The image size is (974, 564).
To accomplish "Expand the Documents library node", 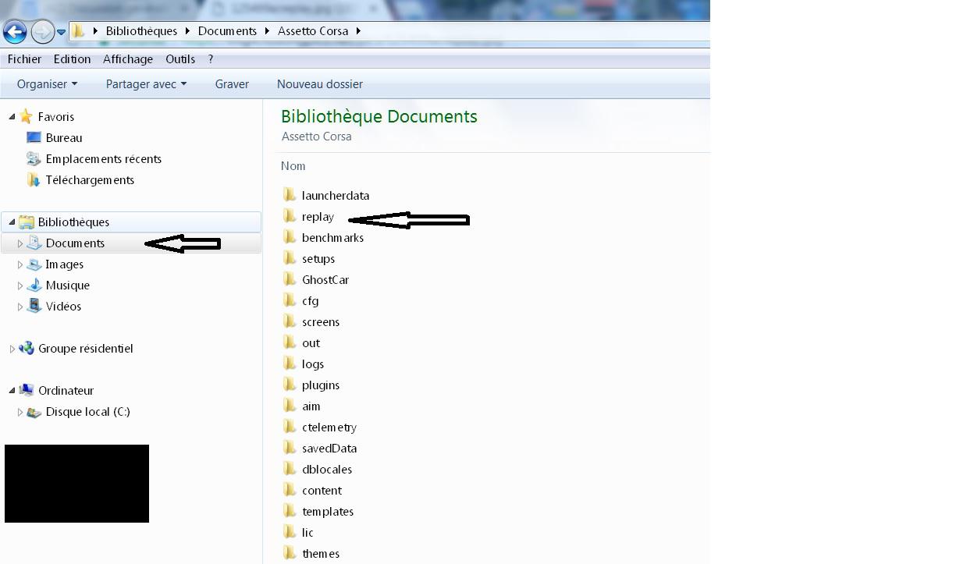I will [x=20, y=243].
